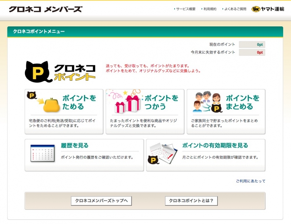291x224 pixels.
Task: Click P cat badge beside the family icon
Action: click(217, 108)
